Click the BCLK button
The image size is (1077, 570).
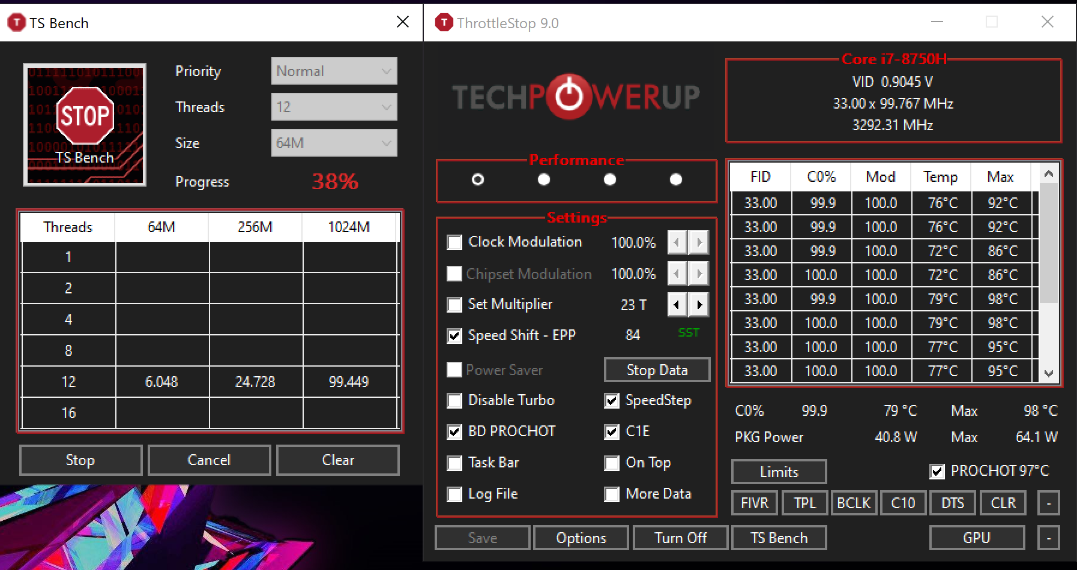tap(854, 503)
